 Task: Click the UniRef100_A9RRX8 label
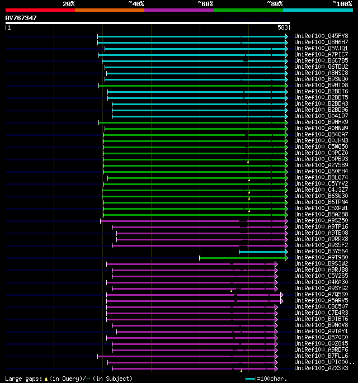(321, 239)
